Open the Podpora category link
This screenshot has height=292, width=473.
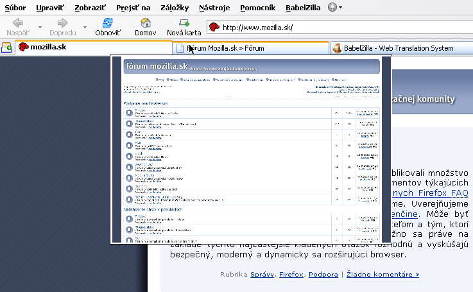(x=323, y=274)
